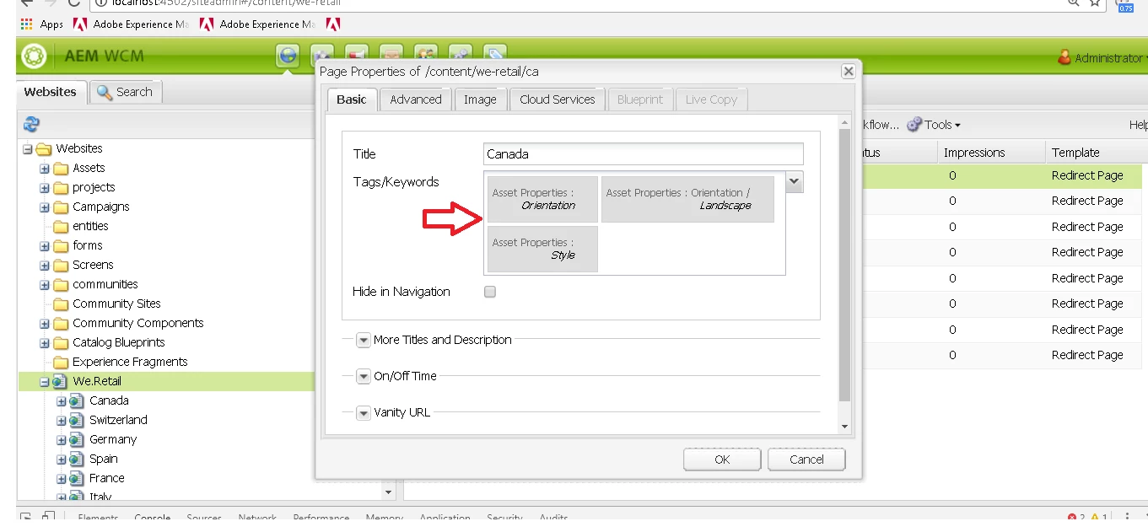Collapse the We.Retail tree node
This screenshot has width=1148, height=532.
44,382
